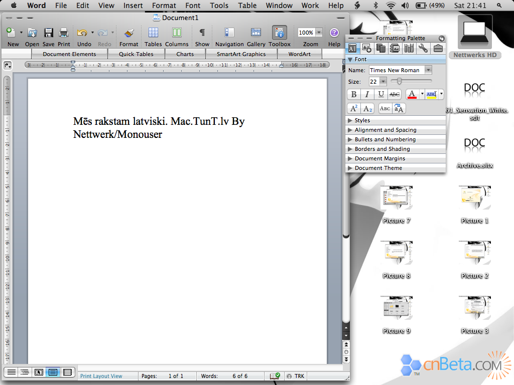Switch to Outline view button
This screenshot has width=514, height=385.
(x=25, y=372)
